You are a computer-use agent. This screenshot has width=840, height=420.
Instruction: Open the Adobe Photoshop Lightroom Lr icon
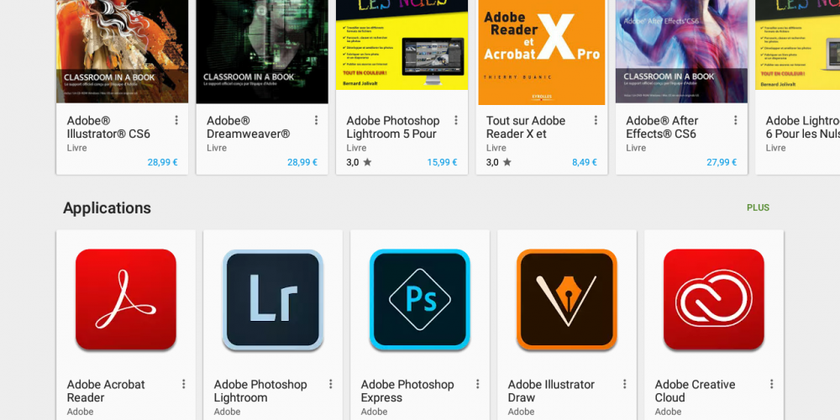click(x=273, y=300)
